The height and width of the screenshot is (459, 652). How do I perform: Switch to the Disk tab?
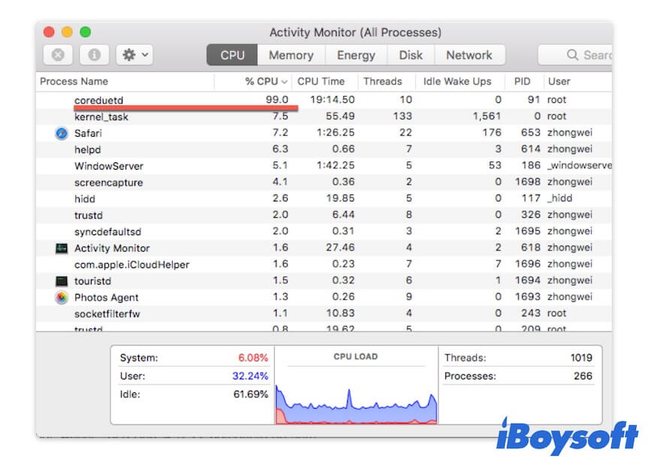pos(411,55)
